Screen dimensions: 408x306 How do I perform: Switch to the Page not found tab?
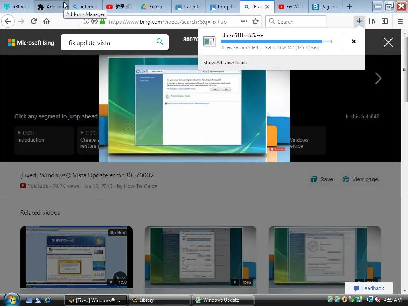tap(325, 7)
